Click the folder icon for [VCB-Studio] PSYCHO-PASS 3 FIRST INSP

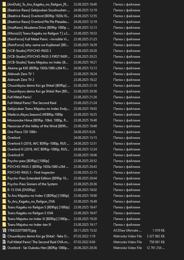[x=4, y=57]
